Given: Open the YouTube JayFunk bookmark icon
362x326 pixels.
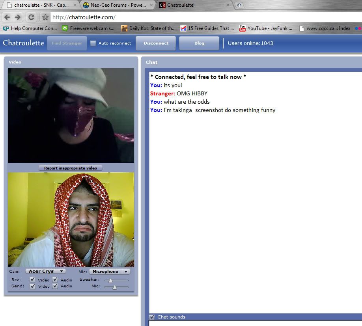Looking at the screenshot, I should click(x=243, y=28).
